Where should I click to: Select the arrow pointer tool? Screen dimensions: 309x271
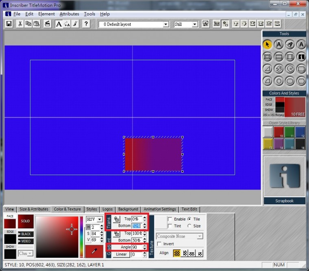[268, 44]
